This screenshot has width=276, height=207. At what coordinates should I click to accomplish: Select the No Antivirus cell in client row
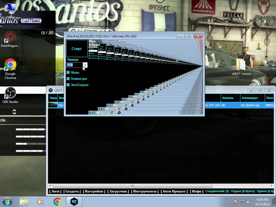[x=252, y=105]
